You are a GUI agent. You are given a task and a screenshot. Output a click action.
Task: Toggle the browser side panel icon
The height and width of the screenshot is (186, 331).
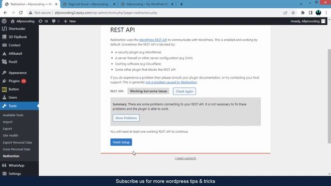[310, 12]
